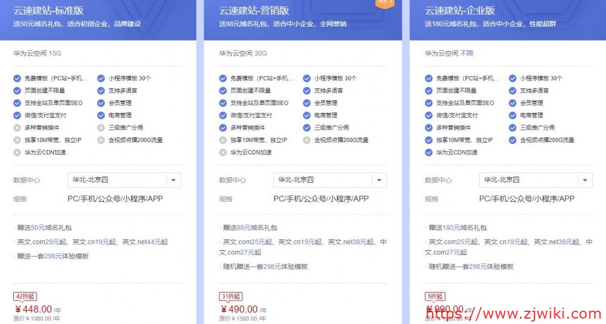Click 多种营销插件 check icon in 企业版 card
Screen dimensions: 606x324
pyautogui.click(x=428, y=128)
